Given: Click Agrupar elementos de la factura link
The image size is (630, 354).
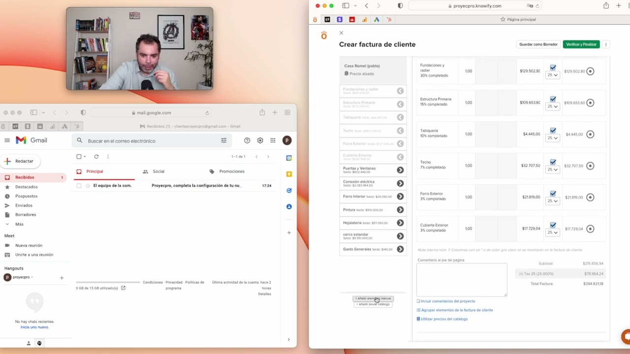Looking at the screenshot, I should point(455,310).
